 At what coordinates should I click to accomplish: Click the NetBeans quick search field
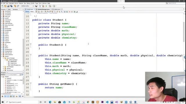(175, 3)
